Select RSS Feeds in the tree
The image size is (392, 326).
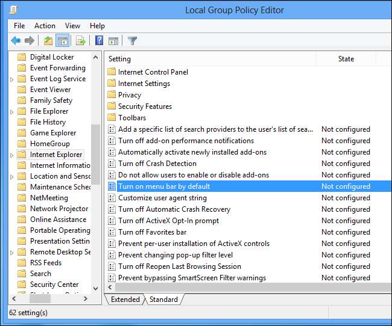tap(46, 263)
